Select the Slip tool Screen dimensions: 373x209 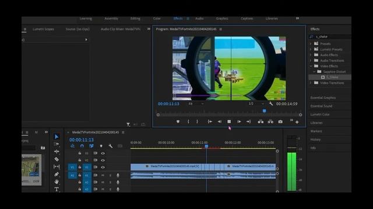tap(57, 167)
